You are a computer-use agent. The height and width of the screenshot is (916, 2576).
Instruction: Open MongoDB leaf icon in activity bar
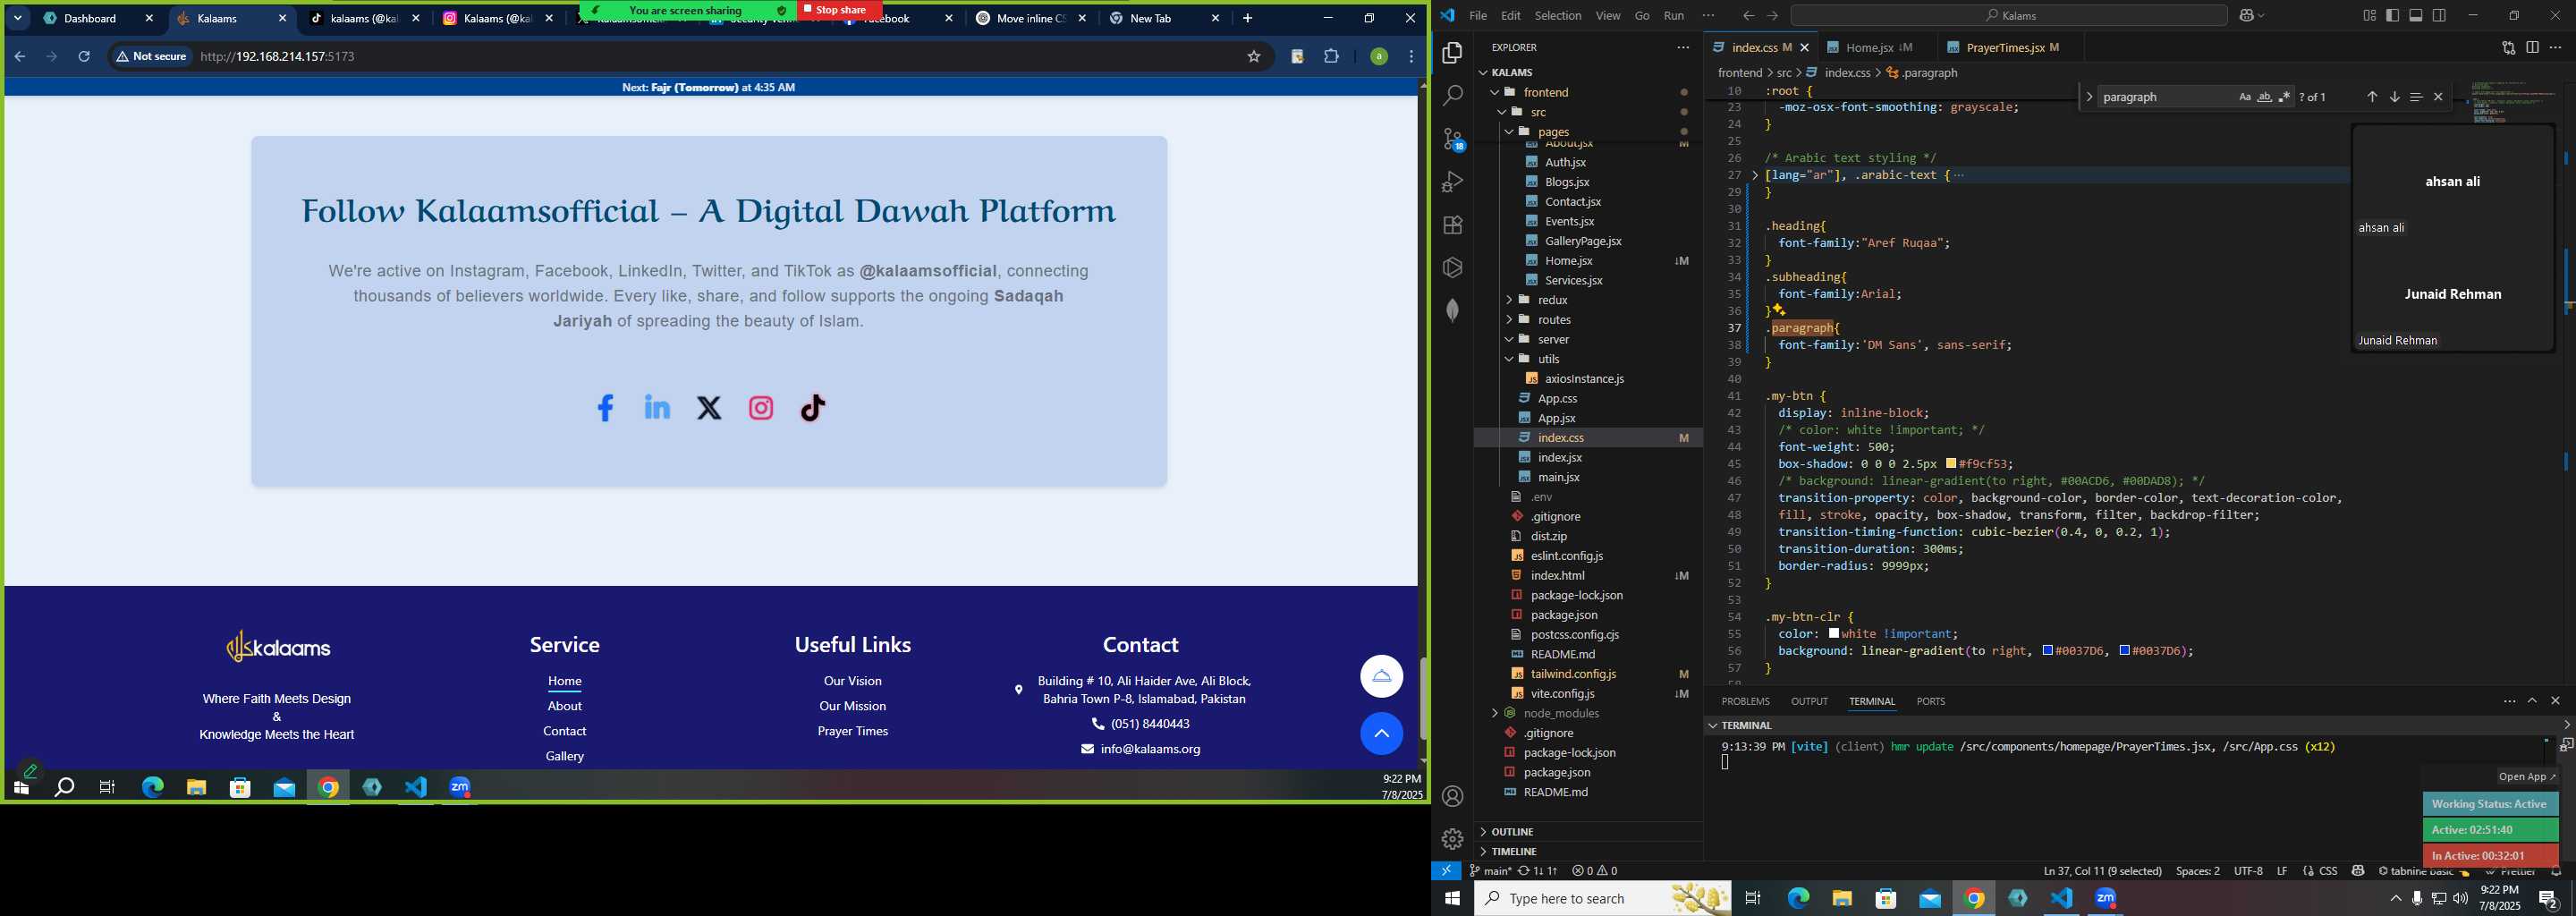[1453, 310]
